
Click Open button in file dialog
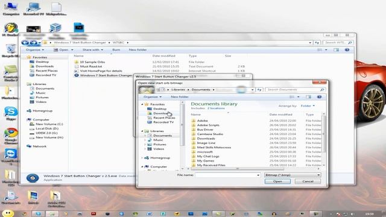tap(277, 181)
